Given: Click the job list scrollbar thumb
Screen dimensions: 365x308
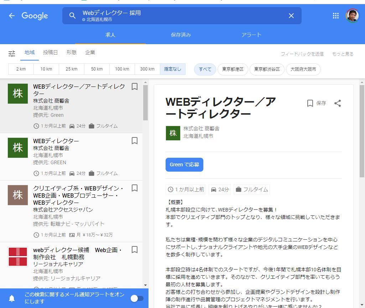Looking at the screenshot, I should (146, 103).
